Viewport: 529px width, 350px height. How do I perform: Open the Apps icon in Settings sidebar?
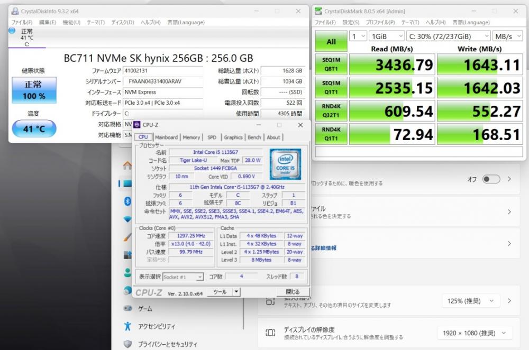(x=127, y=255)
